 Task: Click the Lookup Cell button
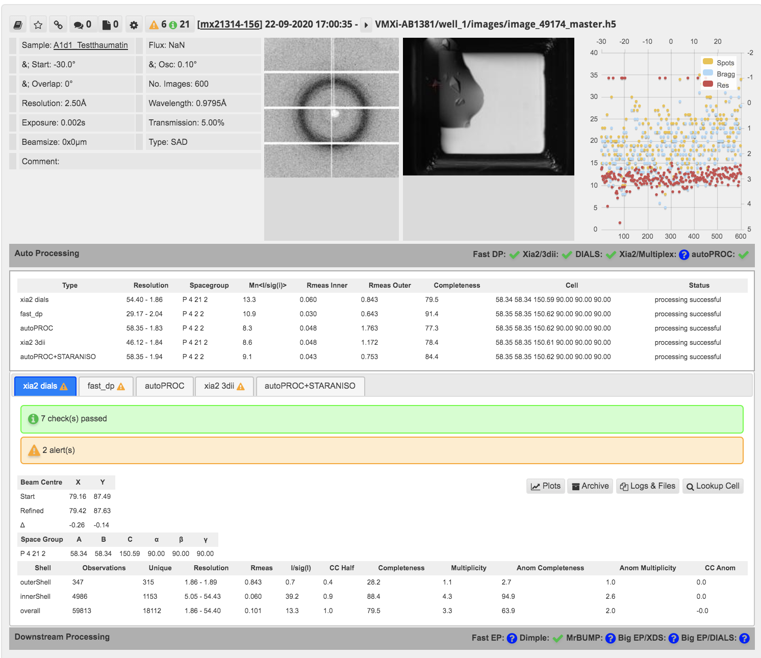tap(713, 486)
